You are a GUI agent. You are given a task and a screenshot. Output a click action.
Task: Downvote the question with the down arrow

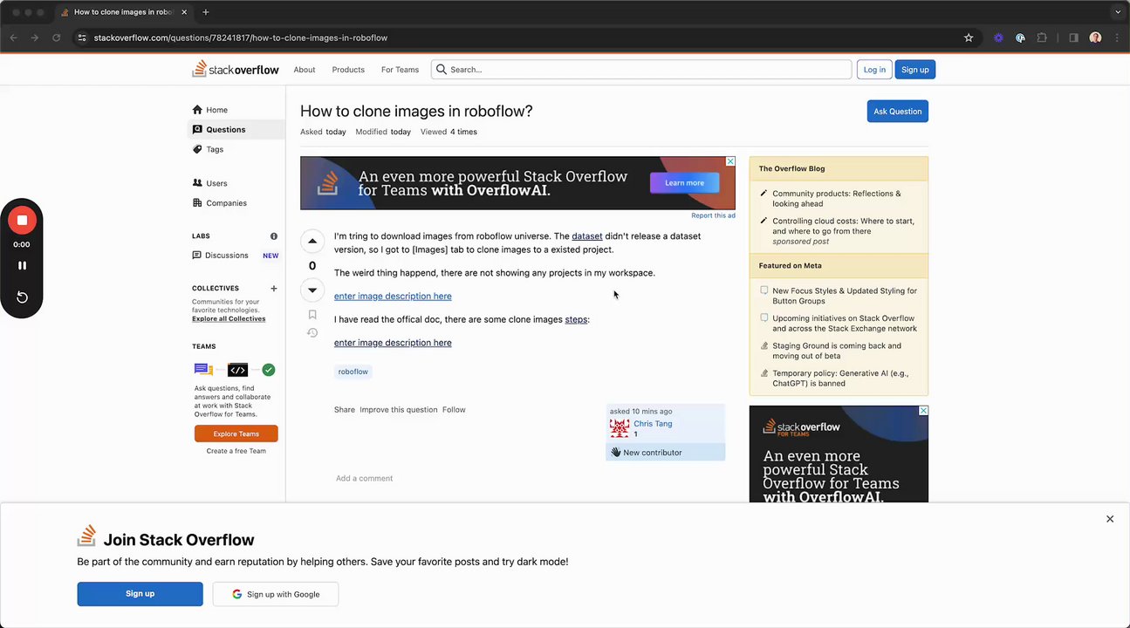click(312, 290)
